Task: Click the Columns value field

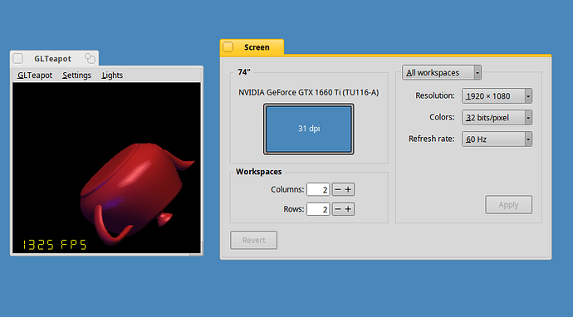Action: [x=318, y=189]
